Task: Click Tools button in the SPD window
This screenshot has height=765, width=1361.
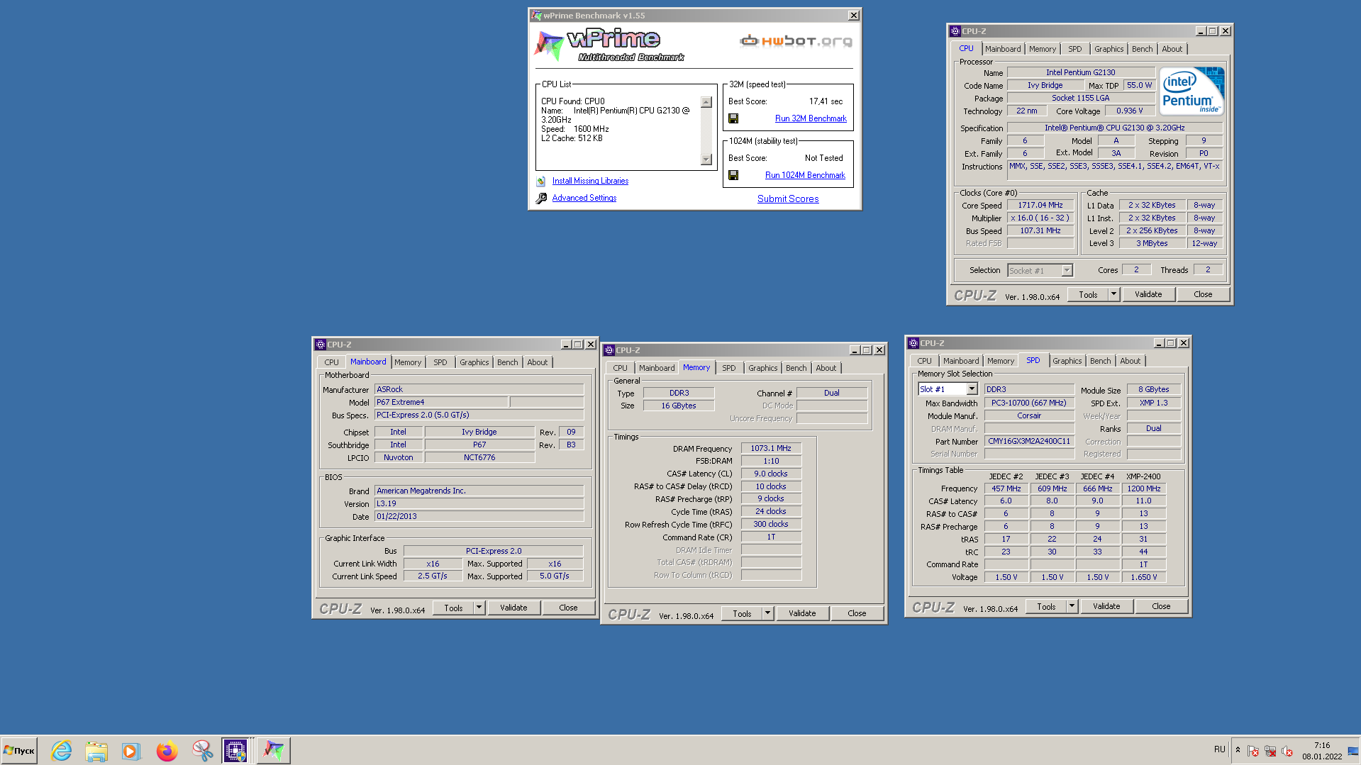Action: pyautogui.click(x=1046, y=606)
